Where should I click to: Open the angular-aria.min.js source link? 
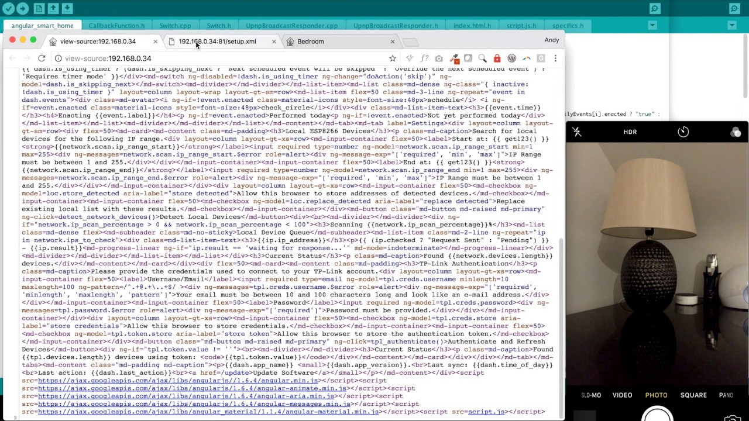185,396
